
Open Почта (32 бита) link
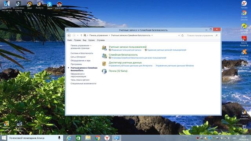pyautogui.click(x=118, y=71)
